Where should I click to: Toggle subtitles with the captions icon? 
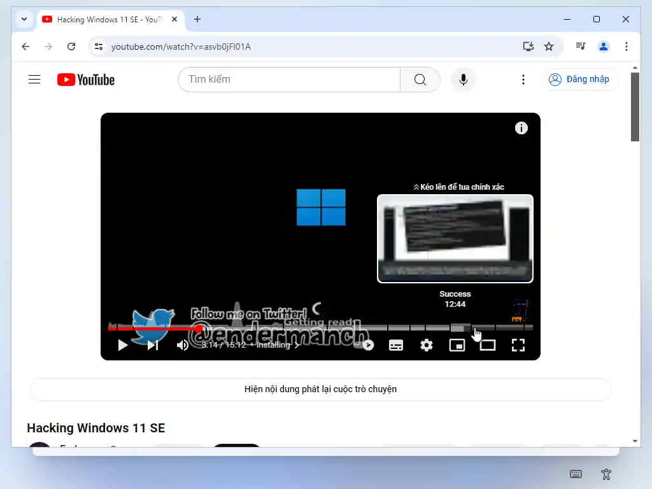pos(396,345)
